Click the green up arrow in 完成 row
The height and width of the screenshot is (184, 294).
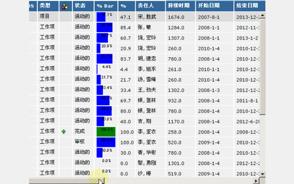tap(64, 132)
